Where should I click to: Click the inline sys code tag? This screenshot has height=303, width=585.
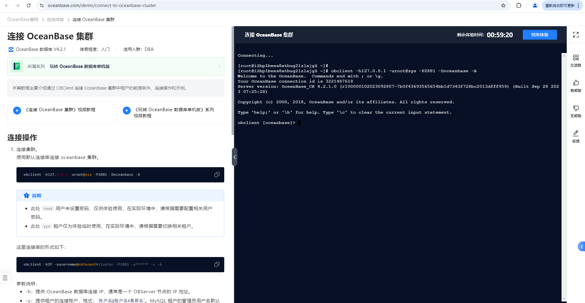click(x=47, y=226)
